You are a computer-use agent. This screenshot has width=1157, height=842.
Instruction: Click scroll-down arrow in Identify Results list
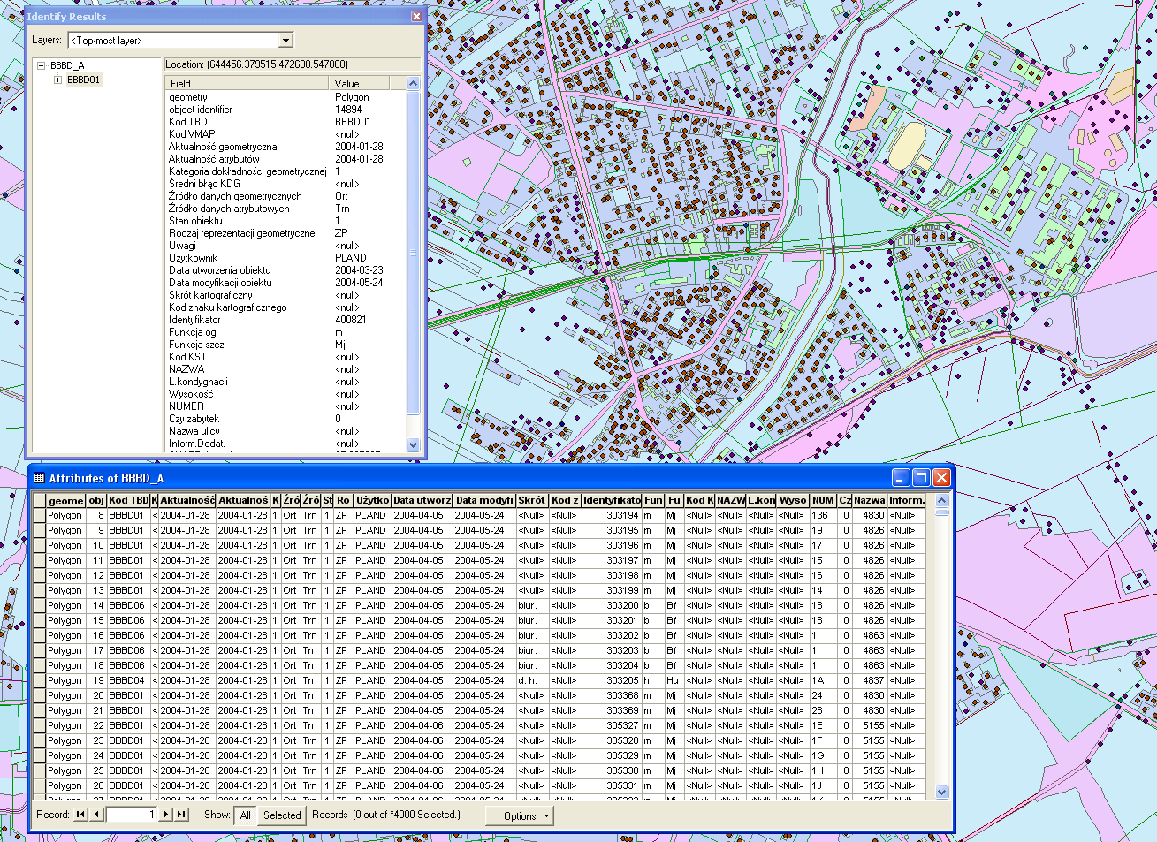(413, 444)
